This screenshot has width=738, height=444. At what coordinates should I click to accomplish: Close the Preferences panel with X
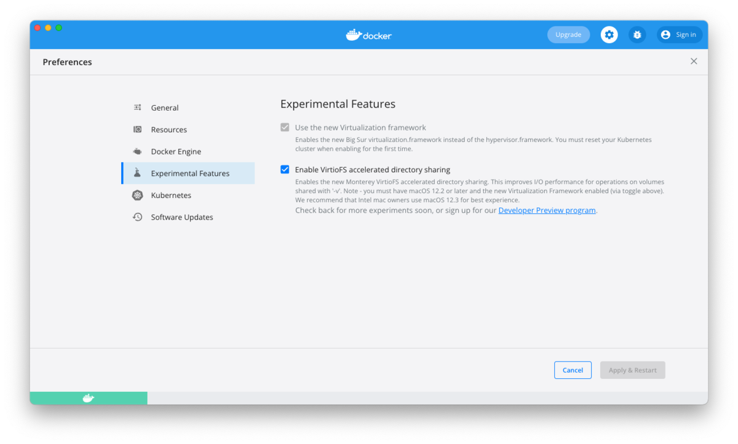click(x=694, y=61)
